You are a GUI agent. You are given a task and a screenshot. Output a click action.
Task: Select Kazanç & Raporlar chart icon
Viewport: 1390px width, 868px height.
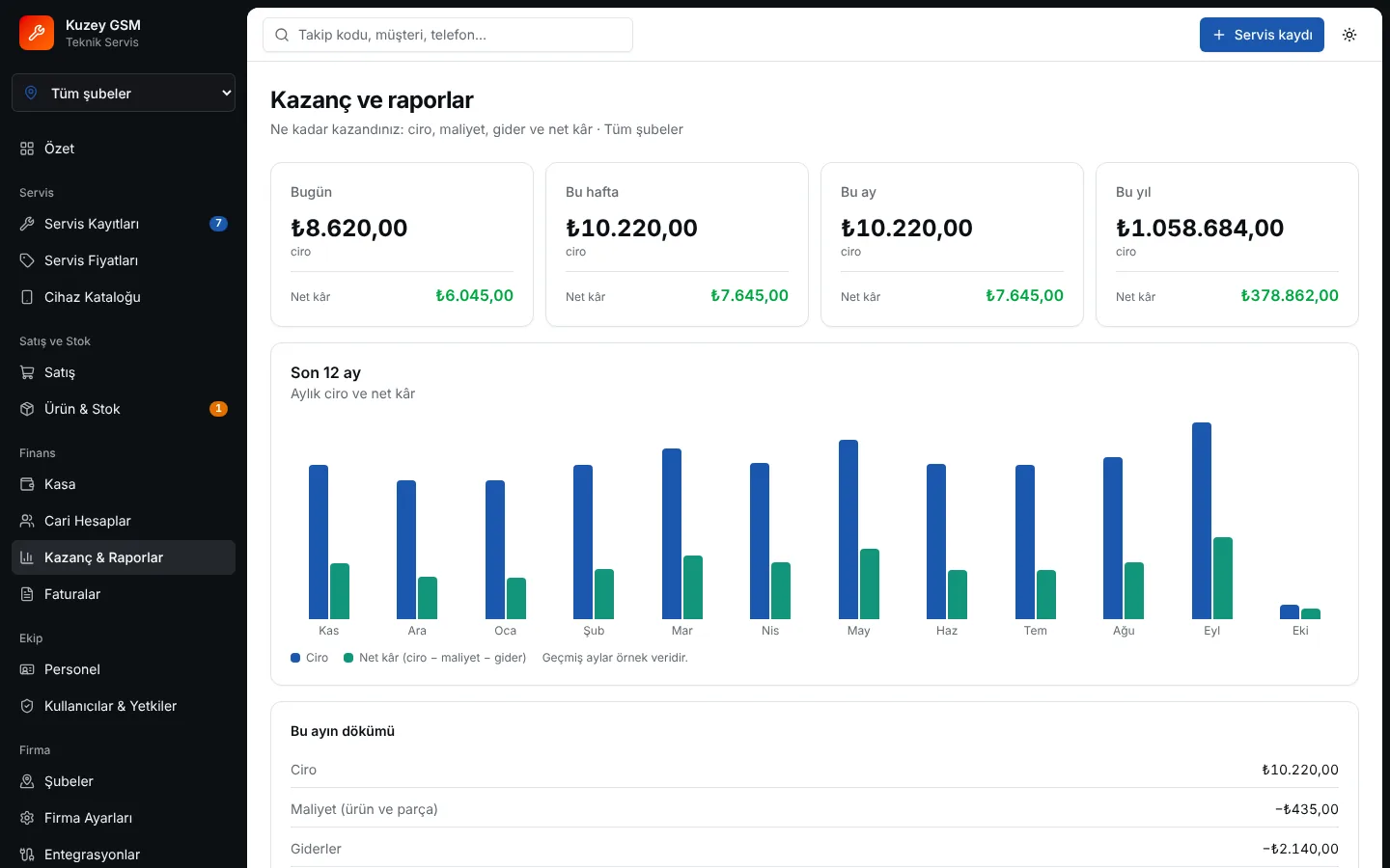click(27, 557)
